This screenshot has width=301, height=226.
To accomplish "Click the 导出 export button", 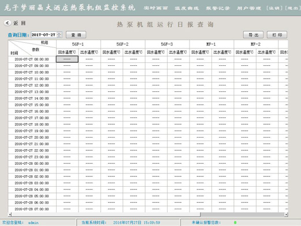I will pyautogui.click(x=253, y=35).
